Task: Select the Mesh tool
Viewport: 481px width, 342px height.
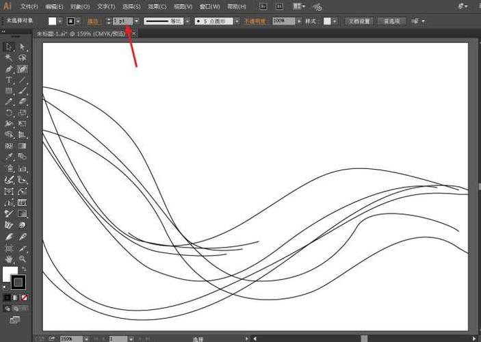Action: [9, 146]
